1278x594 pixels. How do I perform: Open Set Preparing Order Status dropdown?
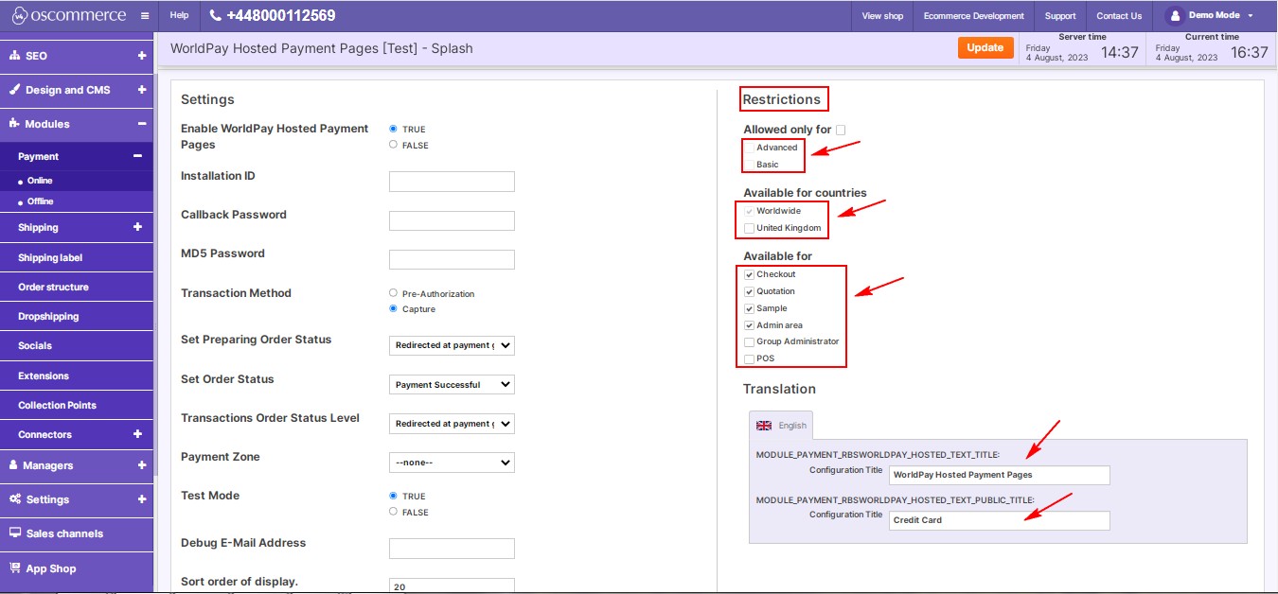pyautogui.click(x=452, y=345)
